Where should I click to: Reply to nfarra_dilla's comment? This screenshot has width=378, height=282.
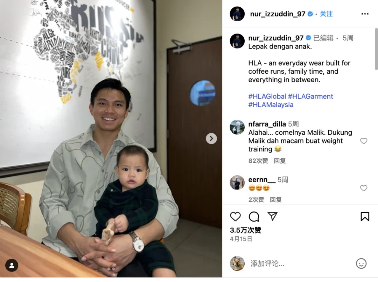[280, 161]
